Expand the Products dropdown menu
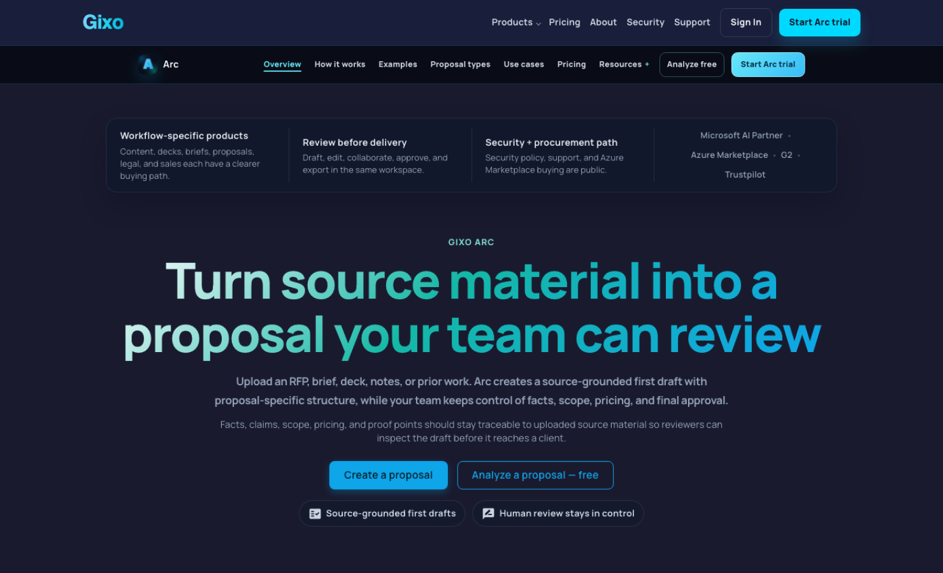 click(516, 22)
